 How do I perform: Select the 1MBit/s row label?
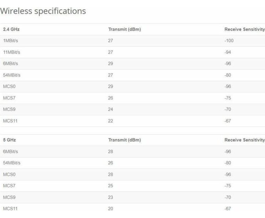(11, 41)
